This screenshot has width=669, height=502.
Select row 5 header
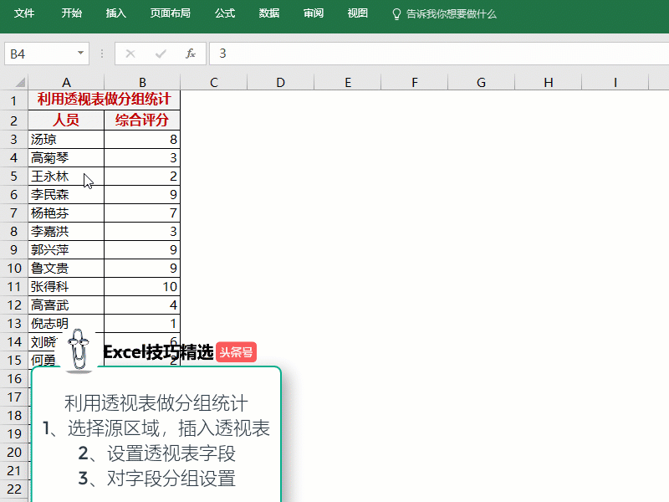13,176
